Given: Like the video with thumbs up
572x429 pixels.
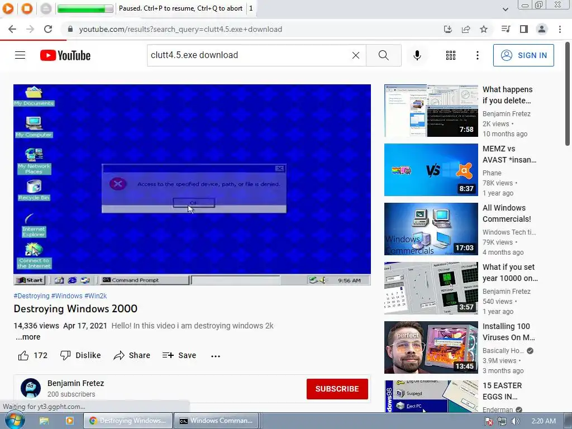Looking at the screenshot, I should pos(33,355).
